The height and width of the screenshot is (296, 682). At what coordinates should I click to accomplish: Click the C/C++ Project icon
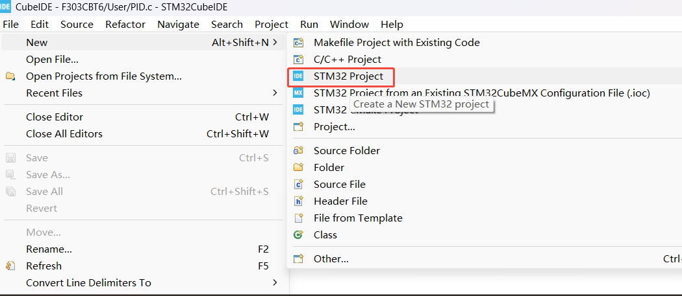(x=298, y=60)
